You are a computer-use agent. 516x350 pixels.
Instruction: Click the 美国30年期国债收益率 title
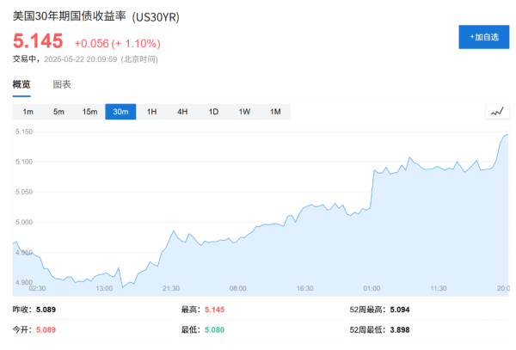[69, 17]
